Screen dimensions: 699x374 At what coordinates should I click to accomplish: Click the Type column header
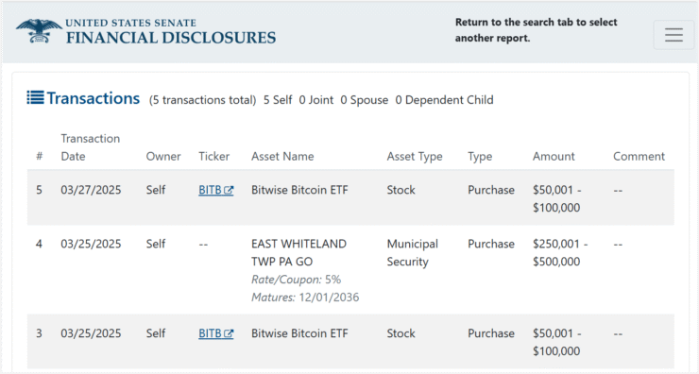point(480,157)
